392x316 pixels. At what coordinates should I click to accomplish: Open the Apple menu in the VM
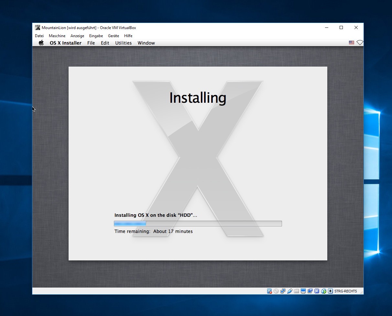[x=41, y=43]
